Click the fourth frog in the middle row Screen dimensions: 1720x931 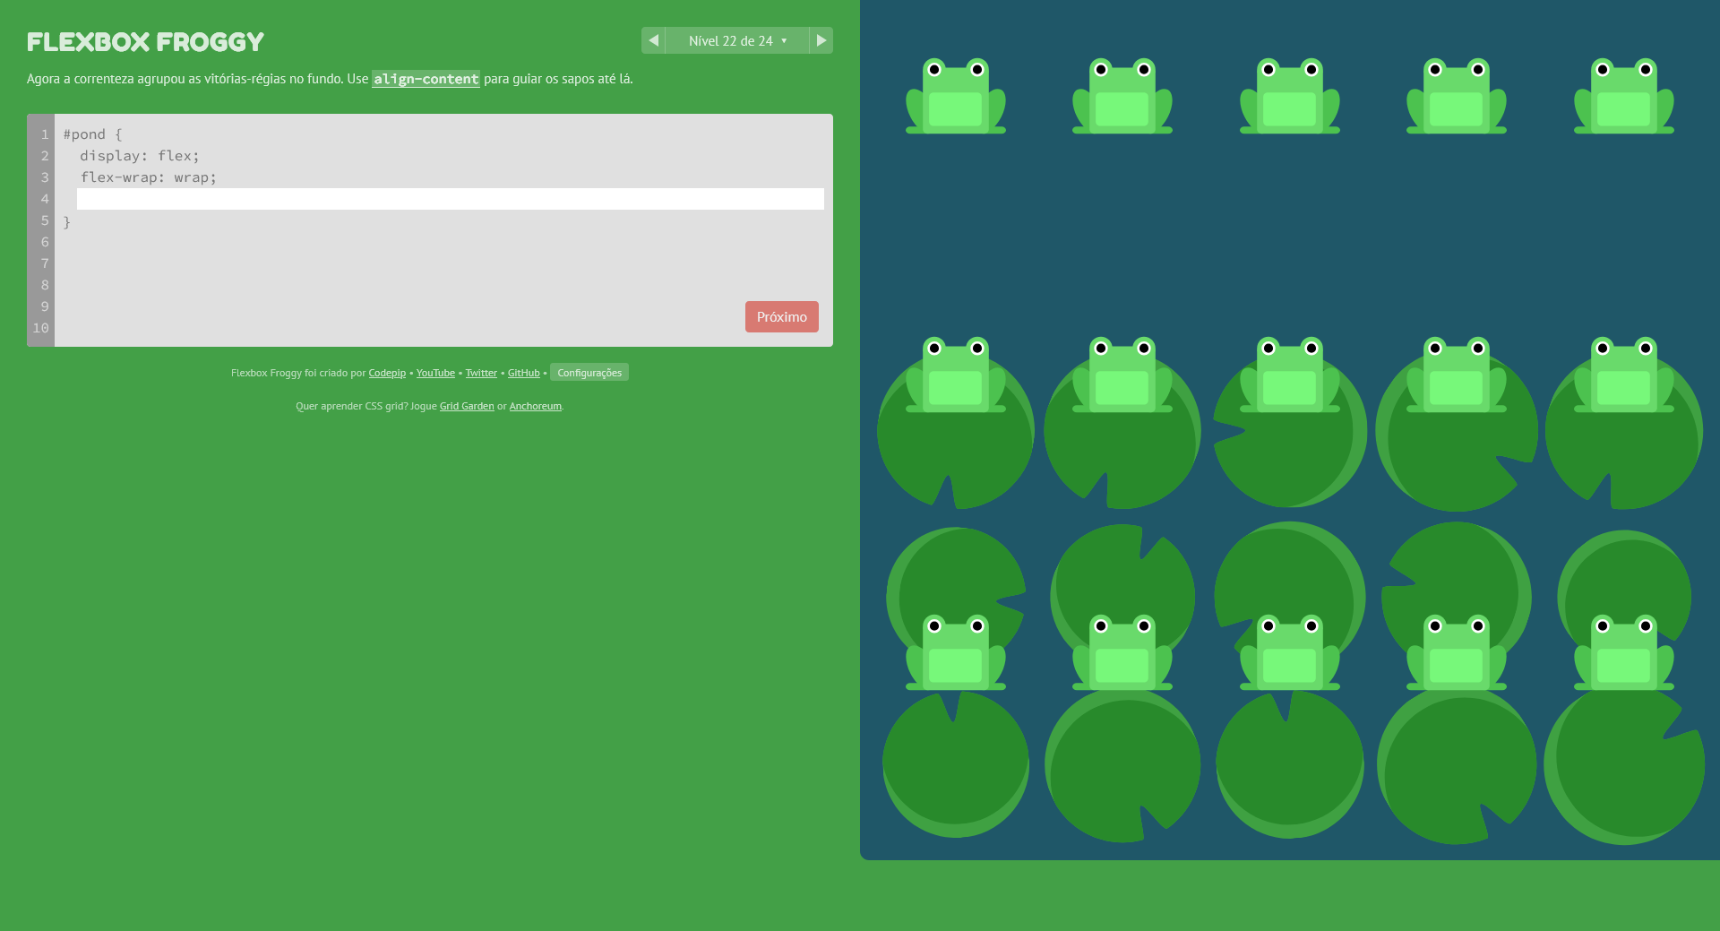(x=1457, y=375)
